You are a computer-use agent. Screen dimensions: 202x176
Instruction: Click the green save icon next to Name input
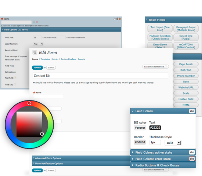click(x=34, y=22)
